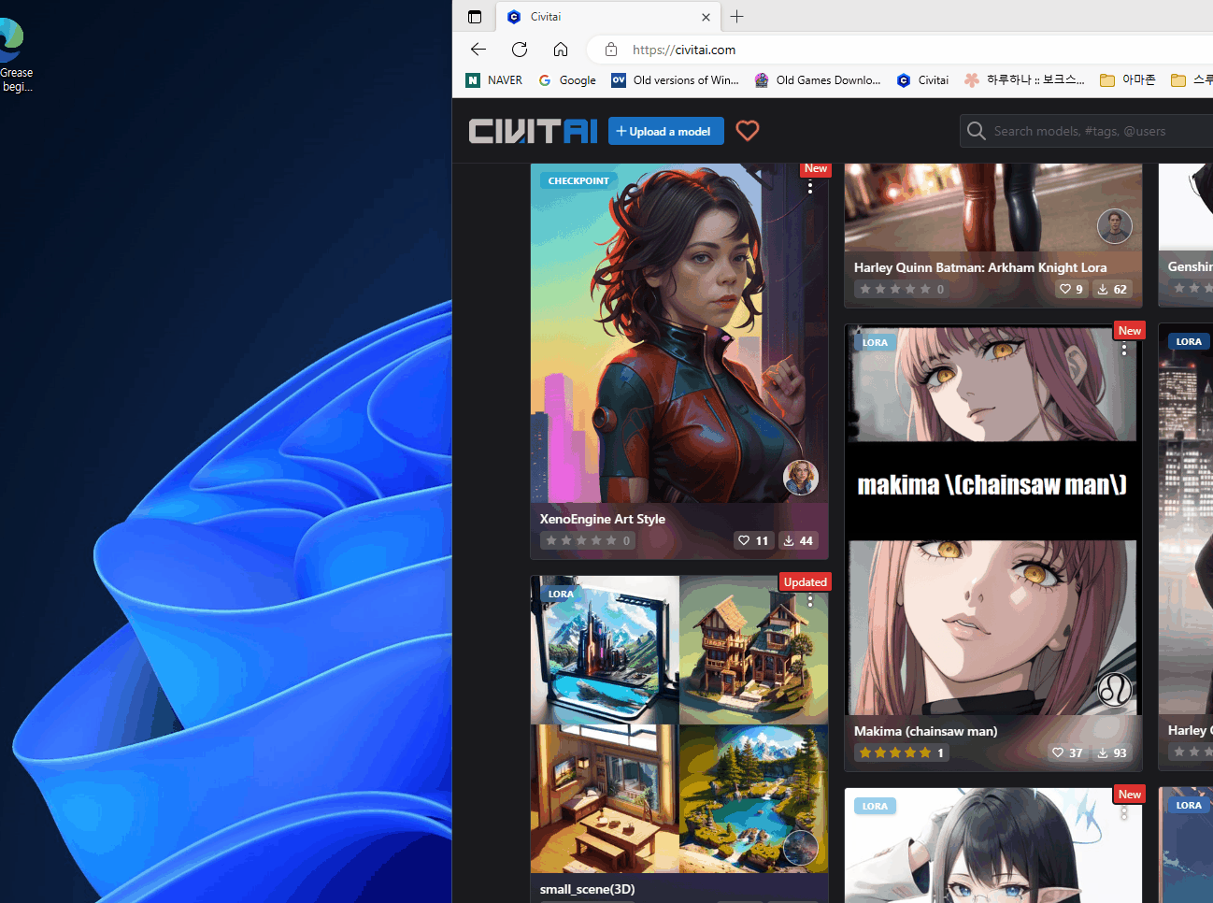
Task: Open the elf girl LORA card image
Action: tap(992, 846)
